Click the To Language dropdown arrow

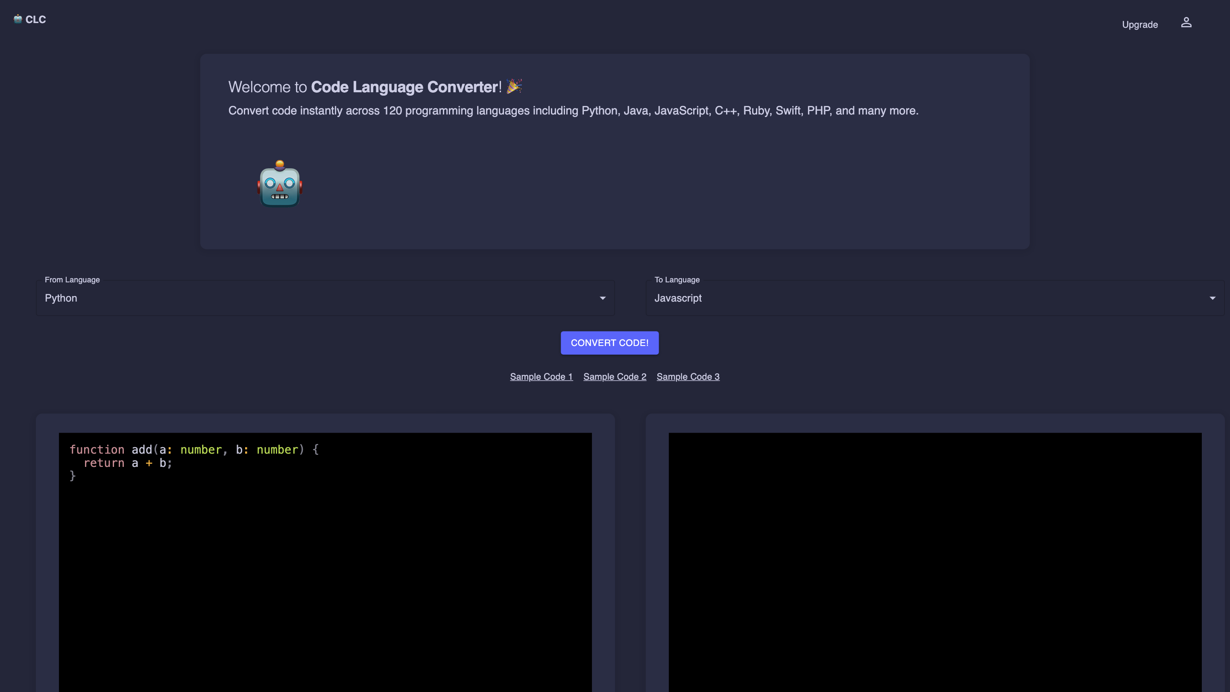pos(1212,298)
